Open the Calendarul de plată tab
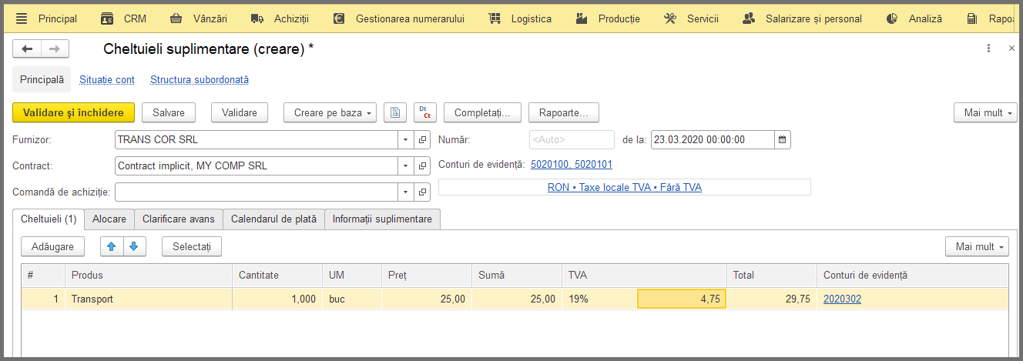Viewport: 1023px width, 361px height. point(273,219)
